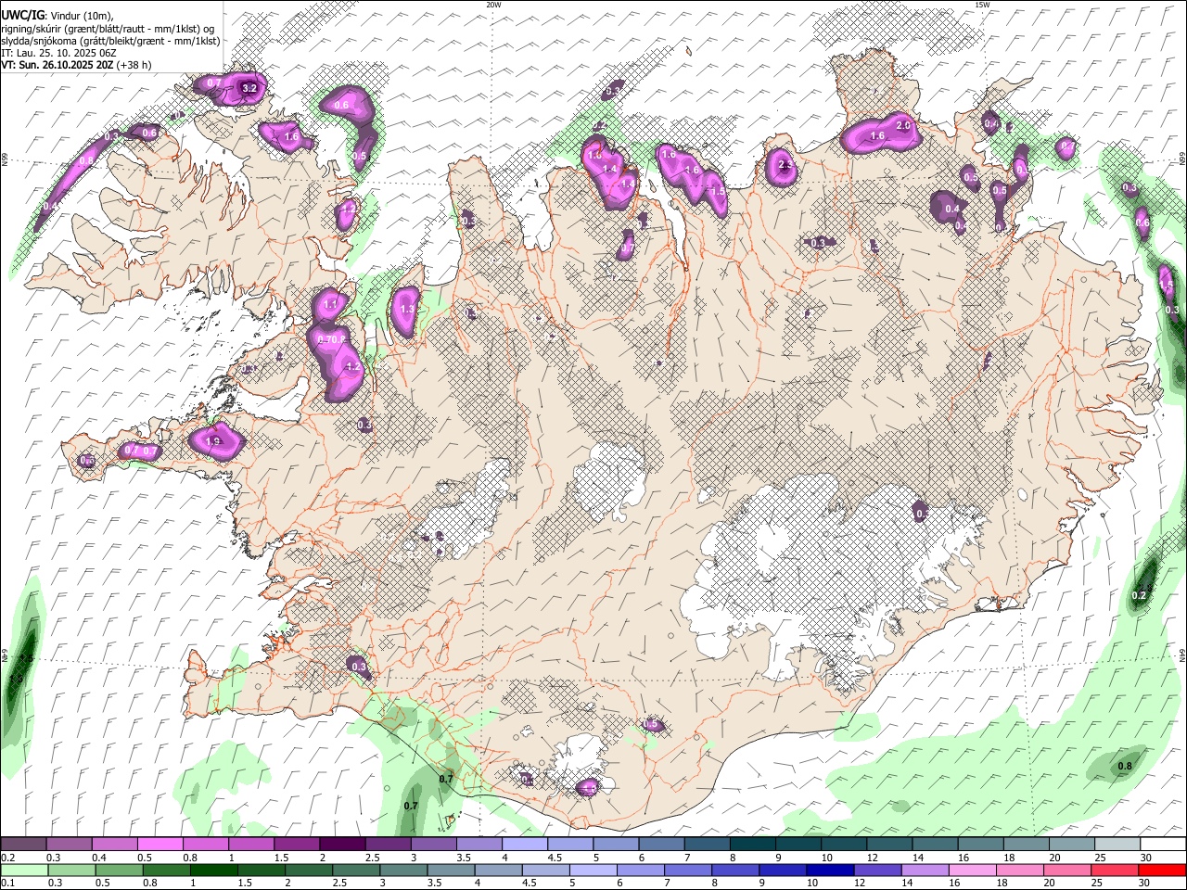Click the snow legend label '30'

[x=1146, y=857]
